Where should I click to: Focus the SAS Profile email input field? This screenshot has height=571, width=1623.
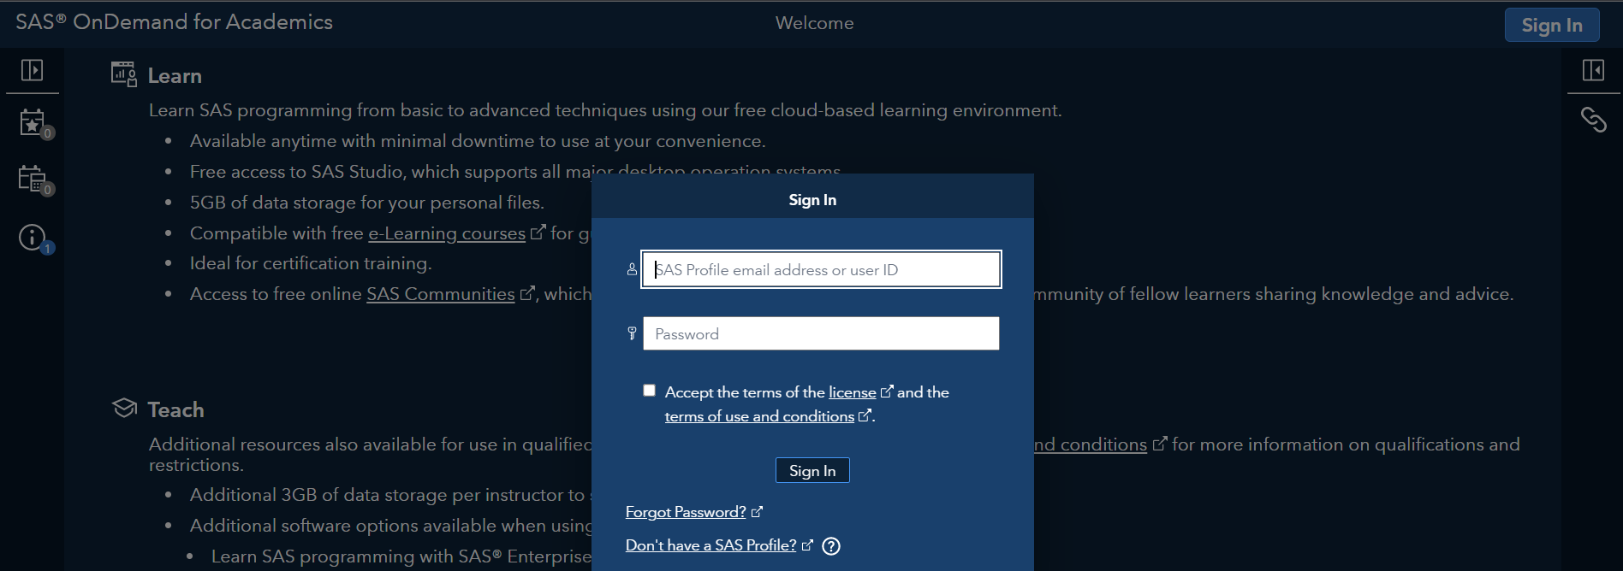[822, 269]
